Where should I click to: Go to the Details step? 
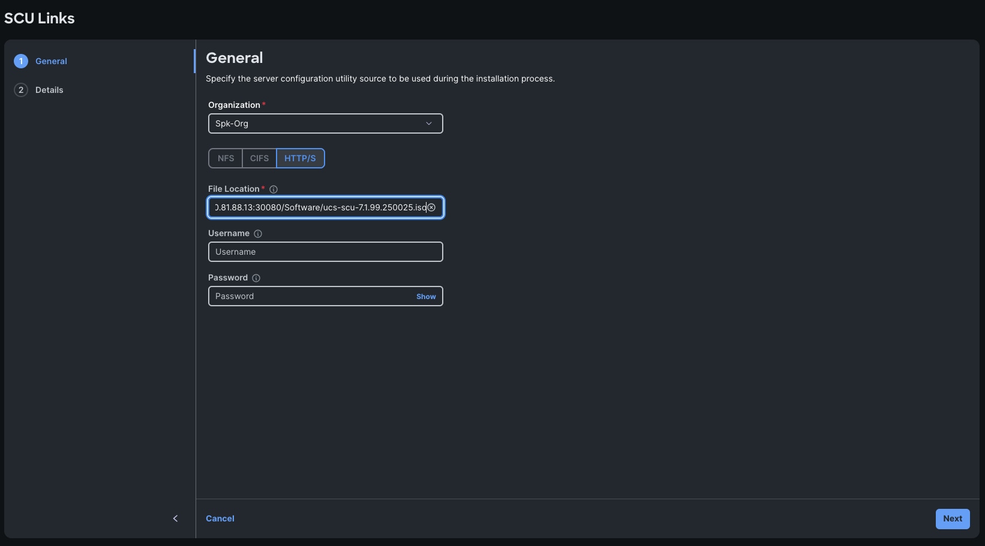click(x=48, y=89)
